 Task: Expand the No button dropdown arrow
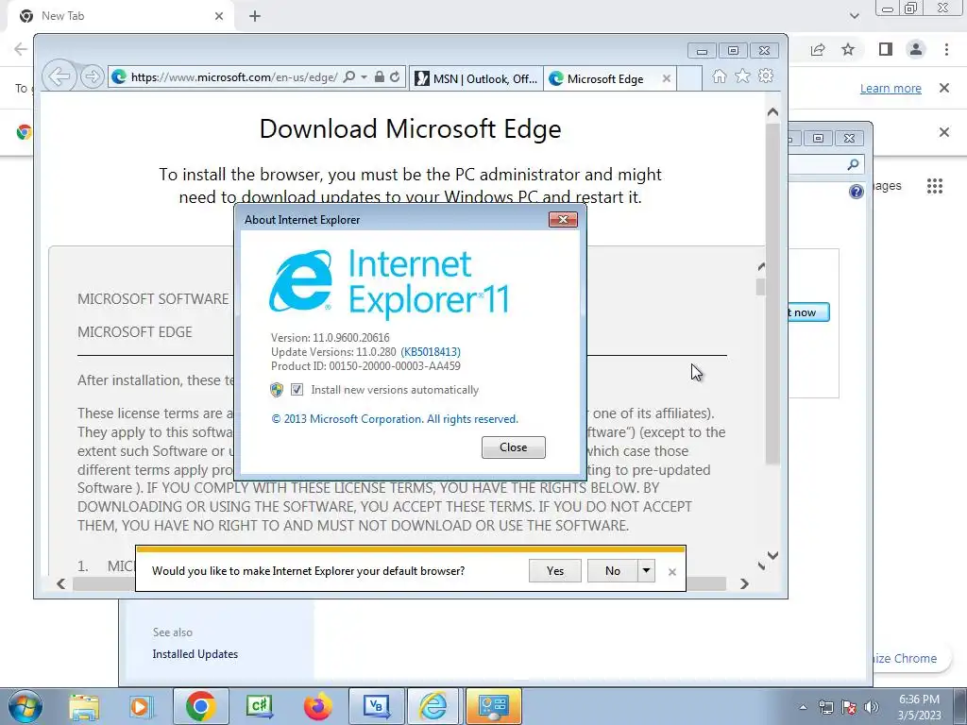point(646,571)
